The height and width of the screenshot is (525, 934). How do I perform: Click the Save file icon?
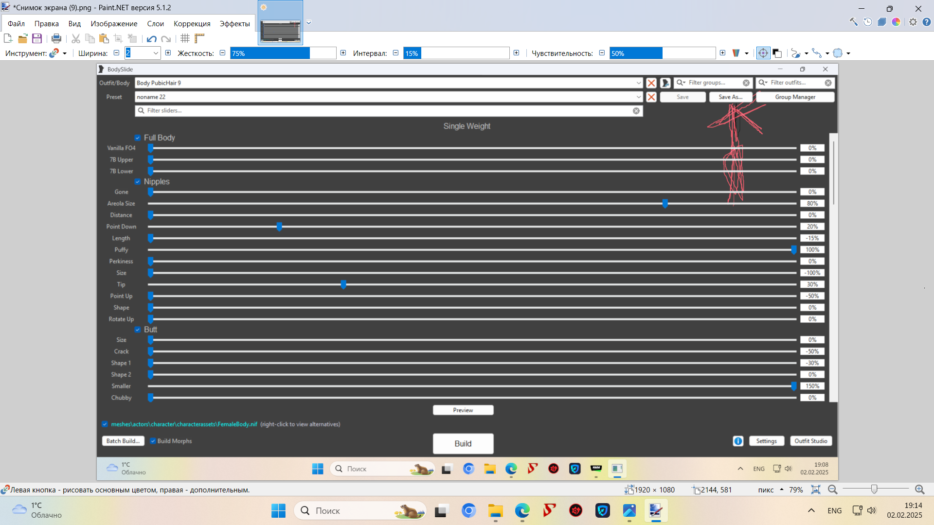click(37, 38)
